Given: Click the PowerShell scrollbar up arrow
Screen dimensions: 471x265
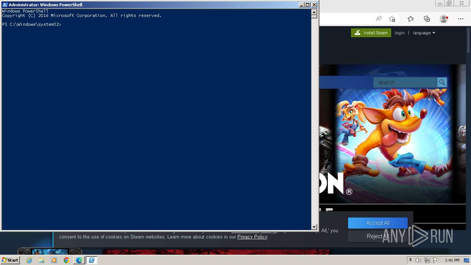Looking at the screenshot, I should click(314, 11).
